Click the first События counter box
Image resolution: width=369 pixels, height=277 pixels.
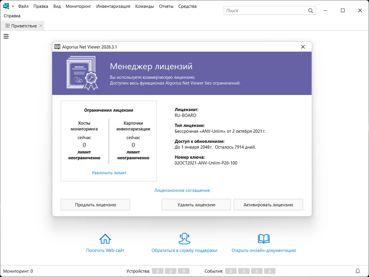[x=231, y=271]
